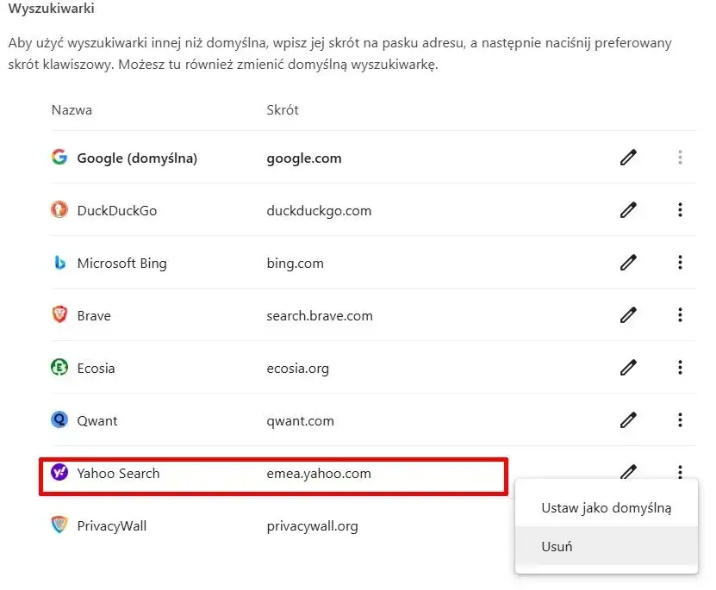This screenshot has height=590, width=716.
Task: Open the overflow menu for PrivacyWall
Action: (680, 526)
